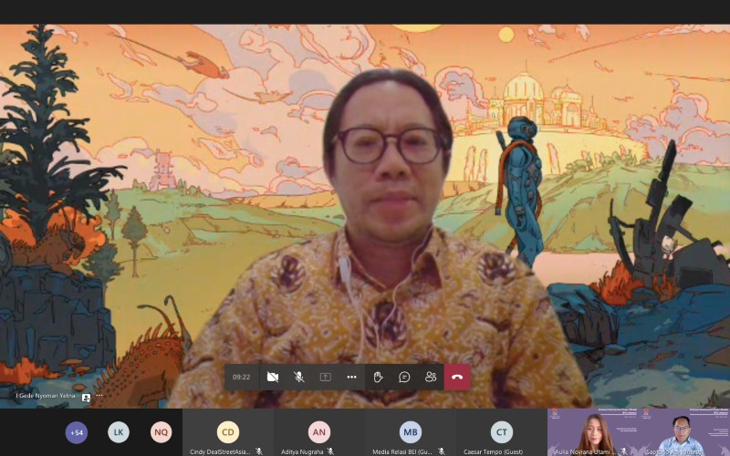The width and height of the screenshot is (730, 456).
Task: Open ellipsis options beside I Gede Nyoman Yetna
Action: point(99,396)
